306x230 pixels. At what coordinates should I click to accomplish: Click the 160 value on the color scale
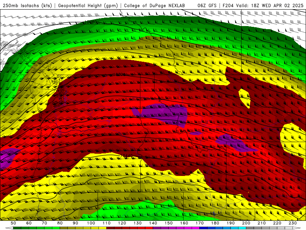[184, 223]
